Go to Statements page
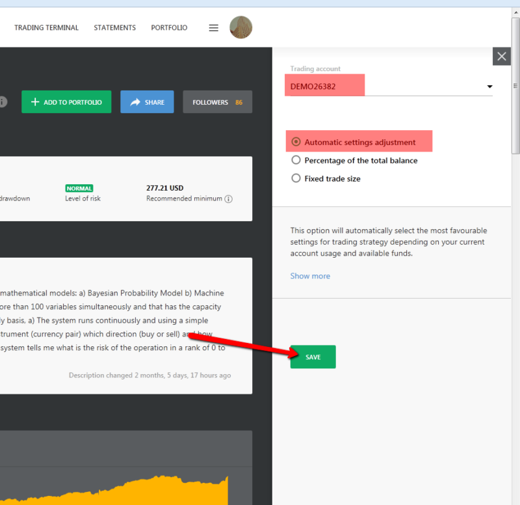This screenshot has height=505, width=520. coord(115,27)
